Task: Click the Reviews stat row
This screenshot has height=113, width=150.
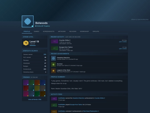Action: (35, 60)
